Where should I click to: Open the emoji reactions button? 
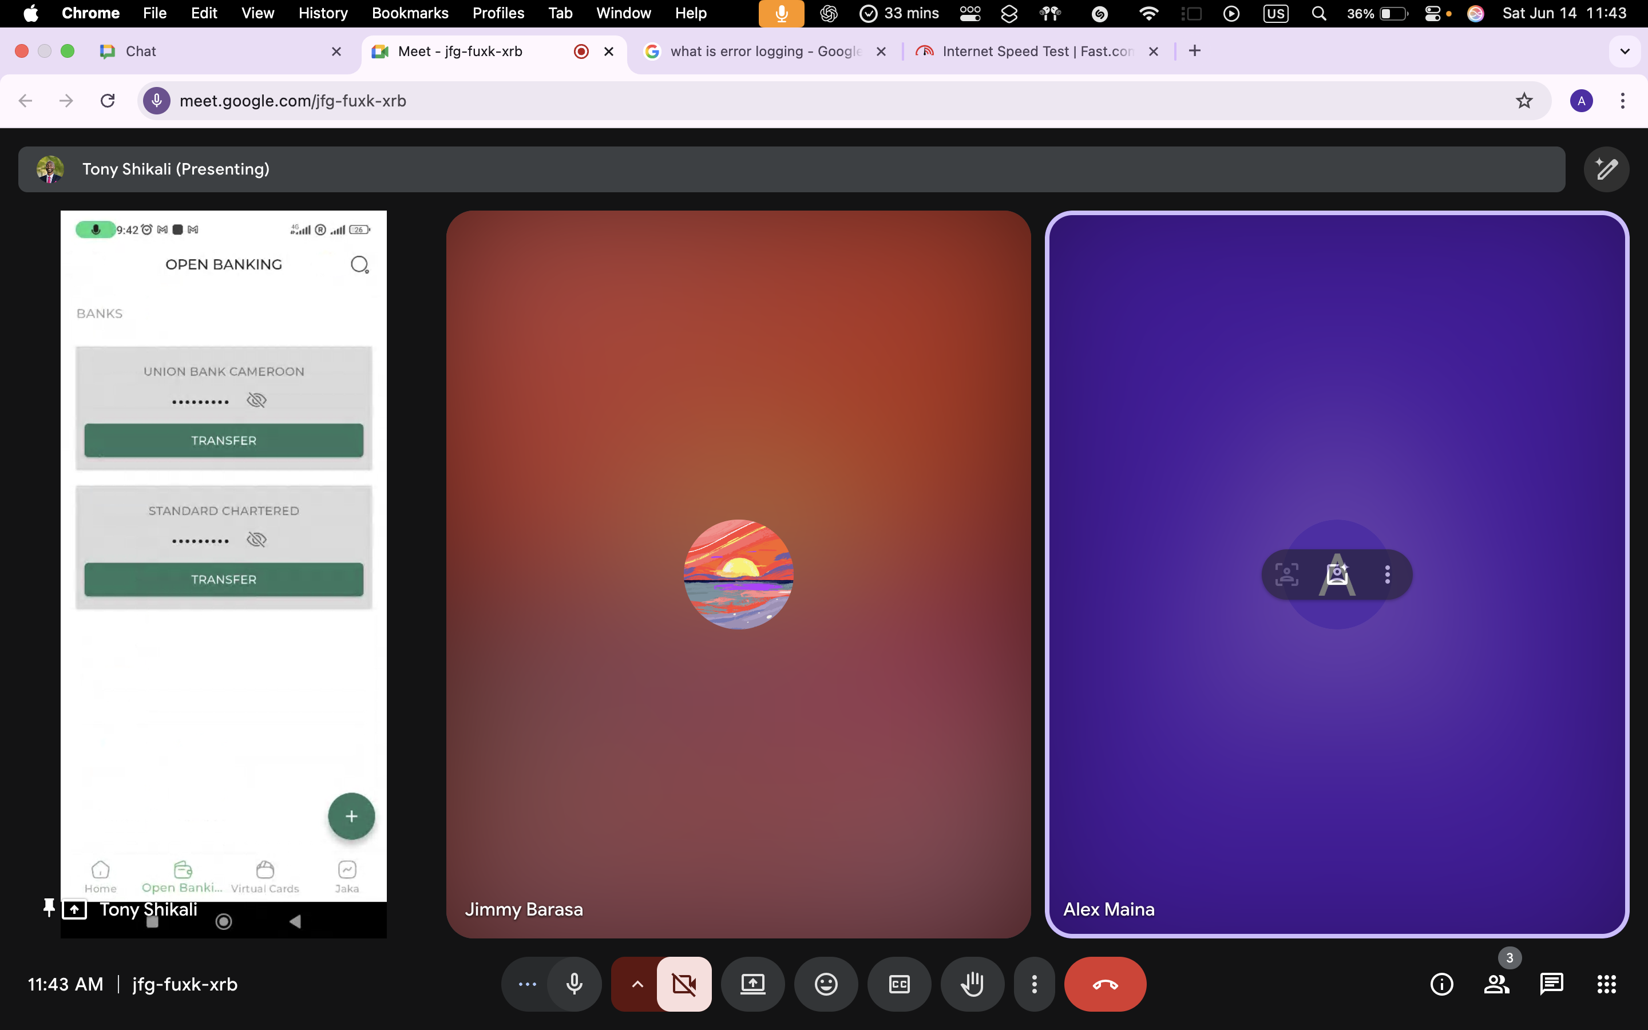825,984
